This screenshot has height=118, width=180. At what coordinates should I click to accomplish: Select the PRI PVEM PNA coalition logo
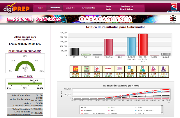pyautogui.click(x=142, y=69)
